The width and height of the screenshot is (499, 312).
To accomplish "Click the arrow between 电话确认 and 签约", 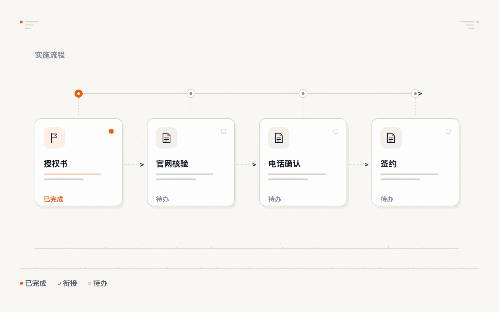I will coord(359,165).
